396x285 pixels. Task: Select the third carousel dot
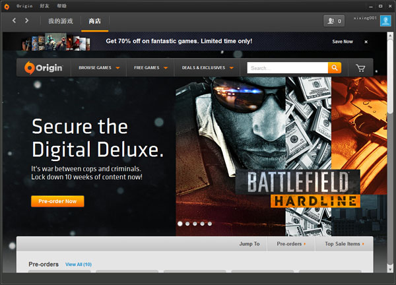pyautogui.click(x=195, y=224)
